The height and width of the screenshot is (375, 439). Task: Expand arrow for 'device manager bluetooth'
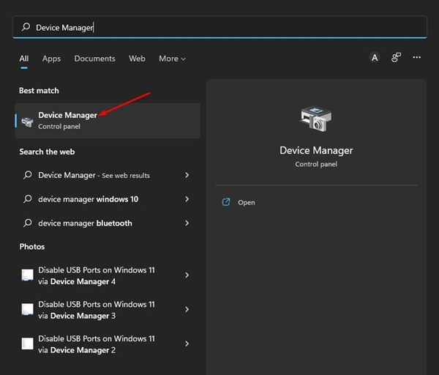(187, 223)
